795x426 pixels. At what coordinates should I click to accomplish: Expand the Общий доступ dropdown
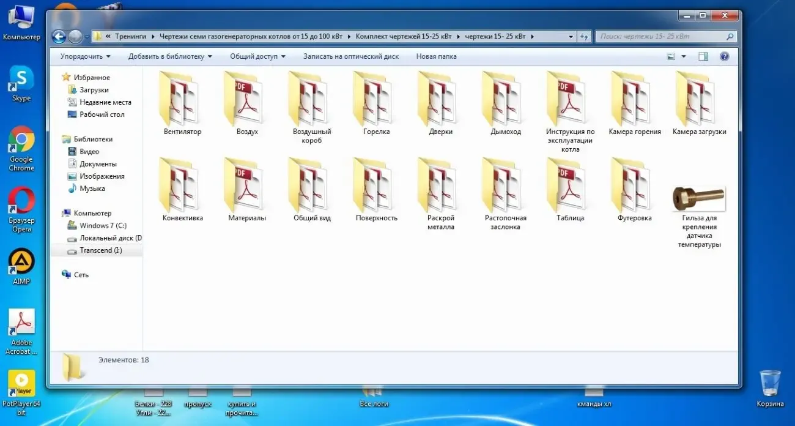pos(257,56)
